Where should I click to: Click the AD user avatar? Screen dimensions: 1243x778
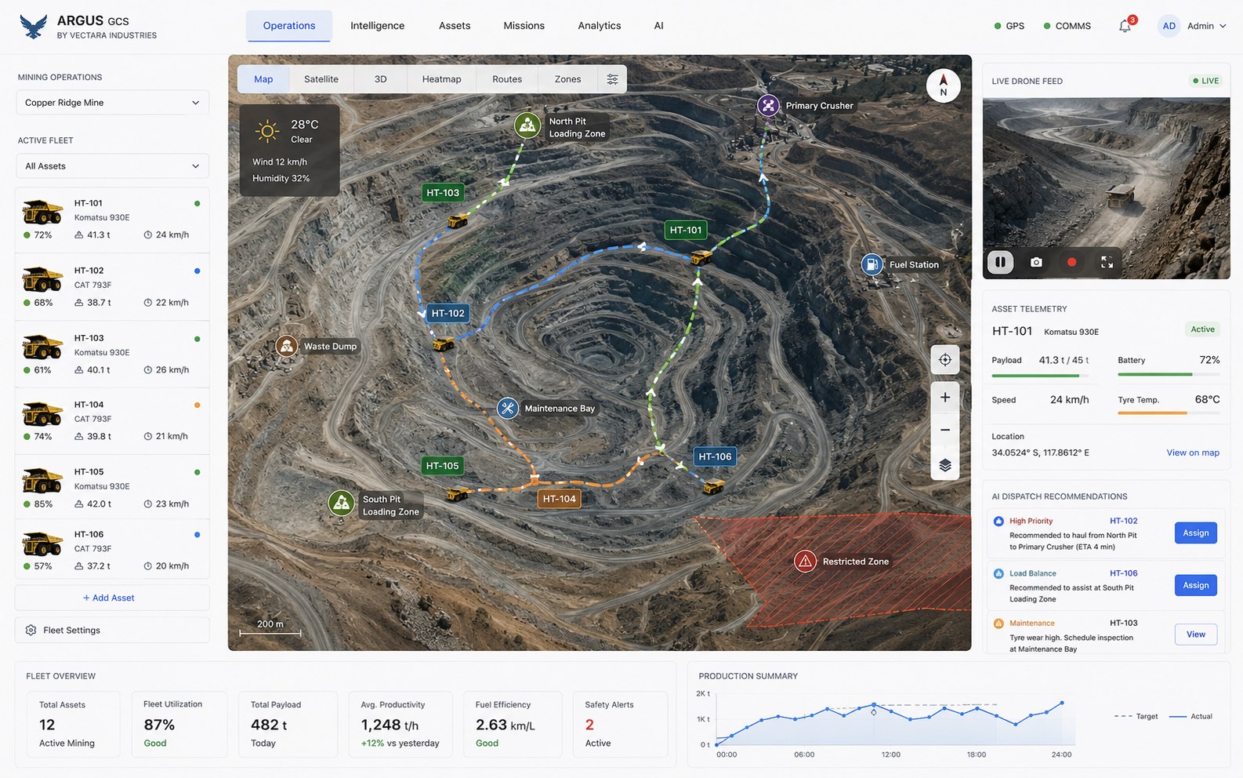tap(1169, 26)
